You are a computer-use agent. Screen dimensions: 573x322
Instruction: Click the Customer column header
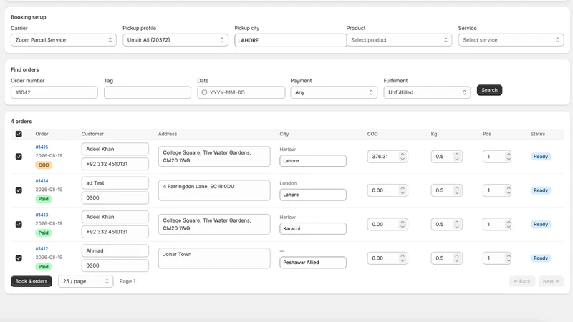92,134
